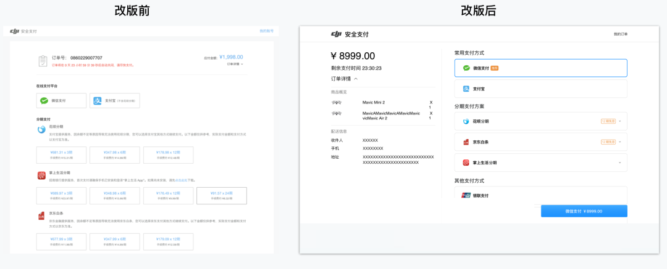Choose 支付宝 under 在线支付平台
This screenshot has height=269, width=667.
coord(115,100)
